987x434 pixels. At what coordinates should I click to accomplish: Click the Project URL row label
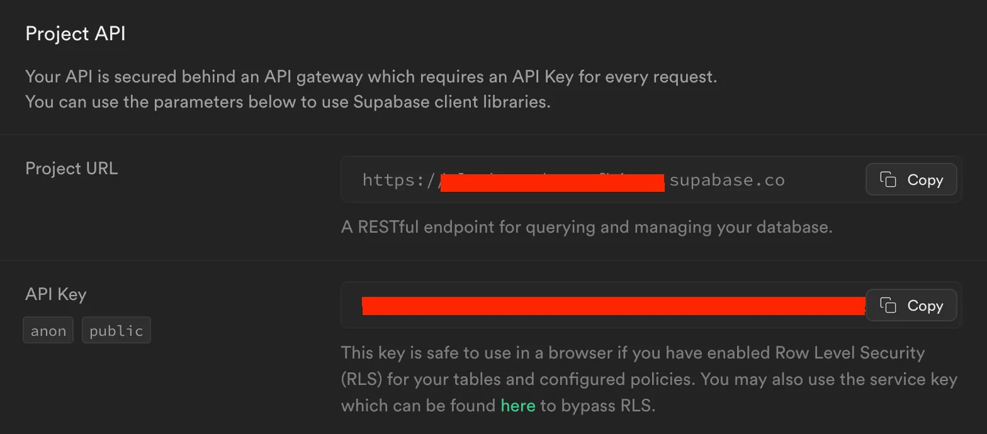[71, 168]
